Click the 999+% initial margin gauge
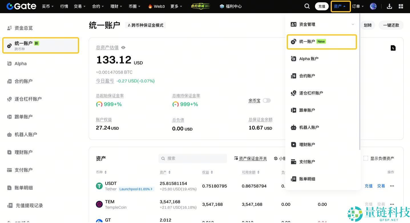Screen dimensions: 410x223 click(109, 104)
